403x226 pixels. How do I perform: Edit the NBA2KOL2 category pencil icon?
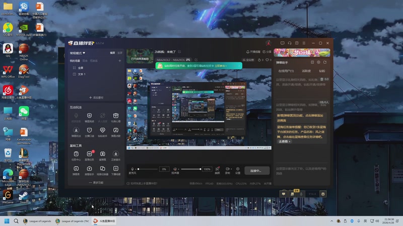tap(196, 60)
